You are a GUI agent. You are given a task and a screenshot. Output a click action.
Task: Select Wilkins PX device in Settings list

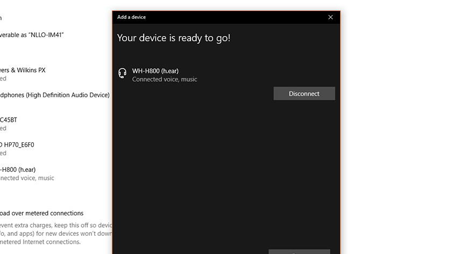(23, 70)
